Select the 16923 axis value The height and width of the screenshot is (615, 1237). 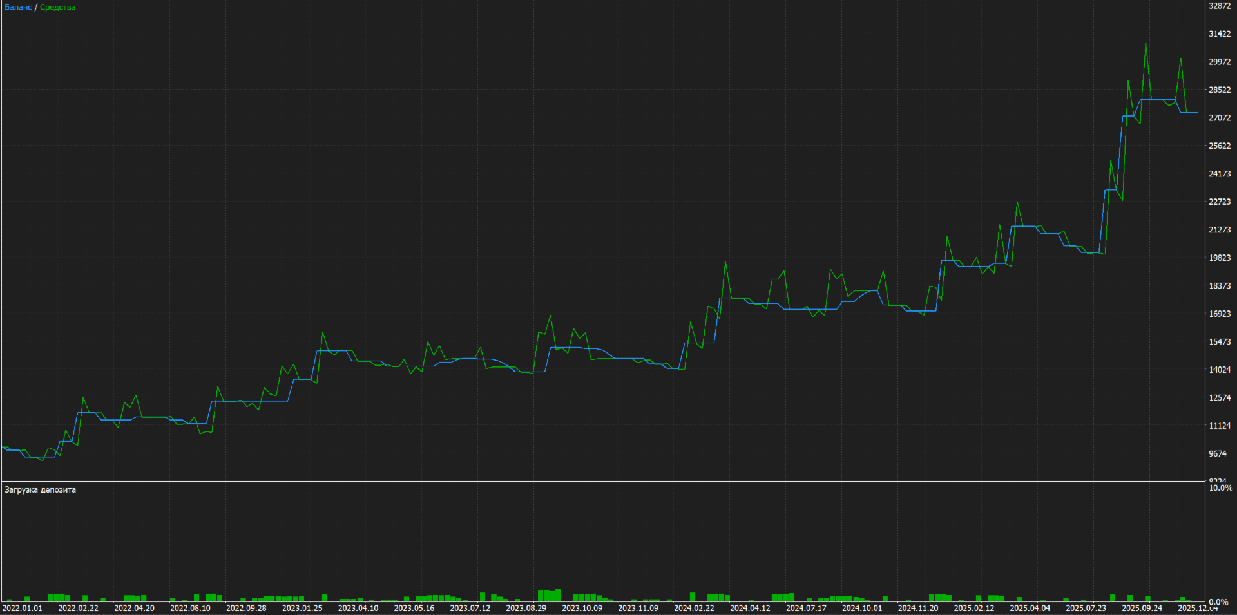pyautogui.click(x=1220, y=314)
